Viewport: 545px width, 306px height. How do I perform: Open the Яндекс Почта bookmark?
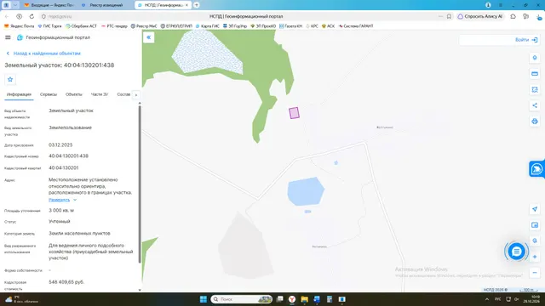(x=19, y=26)
